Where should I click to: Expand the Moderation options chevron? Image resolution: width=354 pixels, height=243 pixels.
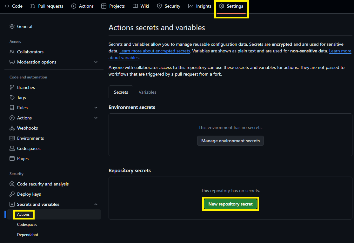pos(96,62)
